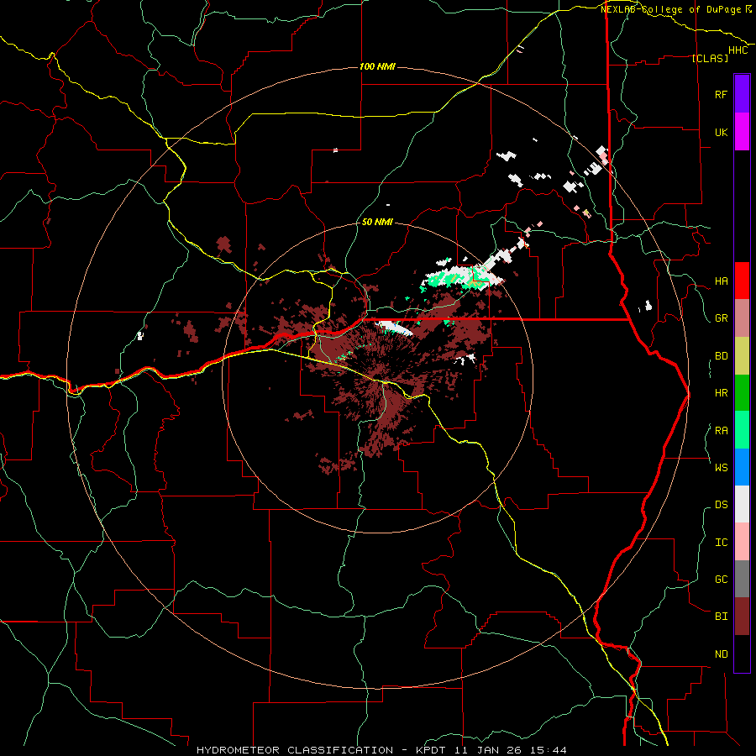Screen dimensions: 756x756
Task: Click the GC legend label
Action: (x=722, y=580)
